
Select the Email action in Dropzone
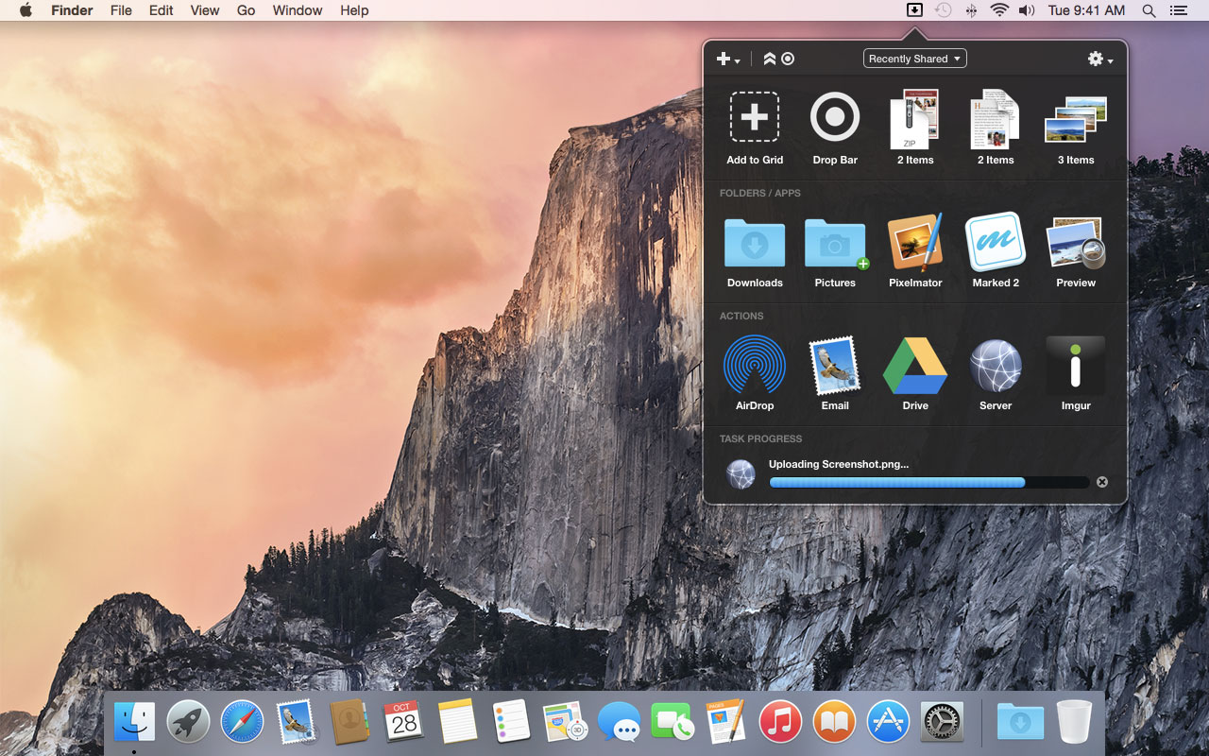click(x=835, y=374)
